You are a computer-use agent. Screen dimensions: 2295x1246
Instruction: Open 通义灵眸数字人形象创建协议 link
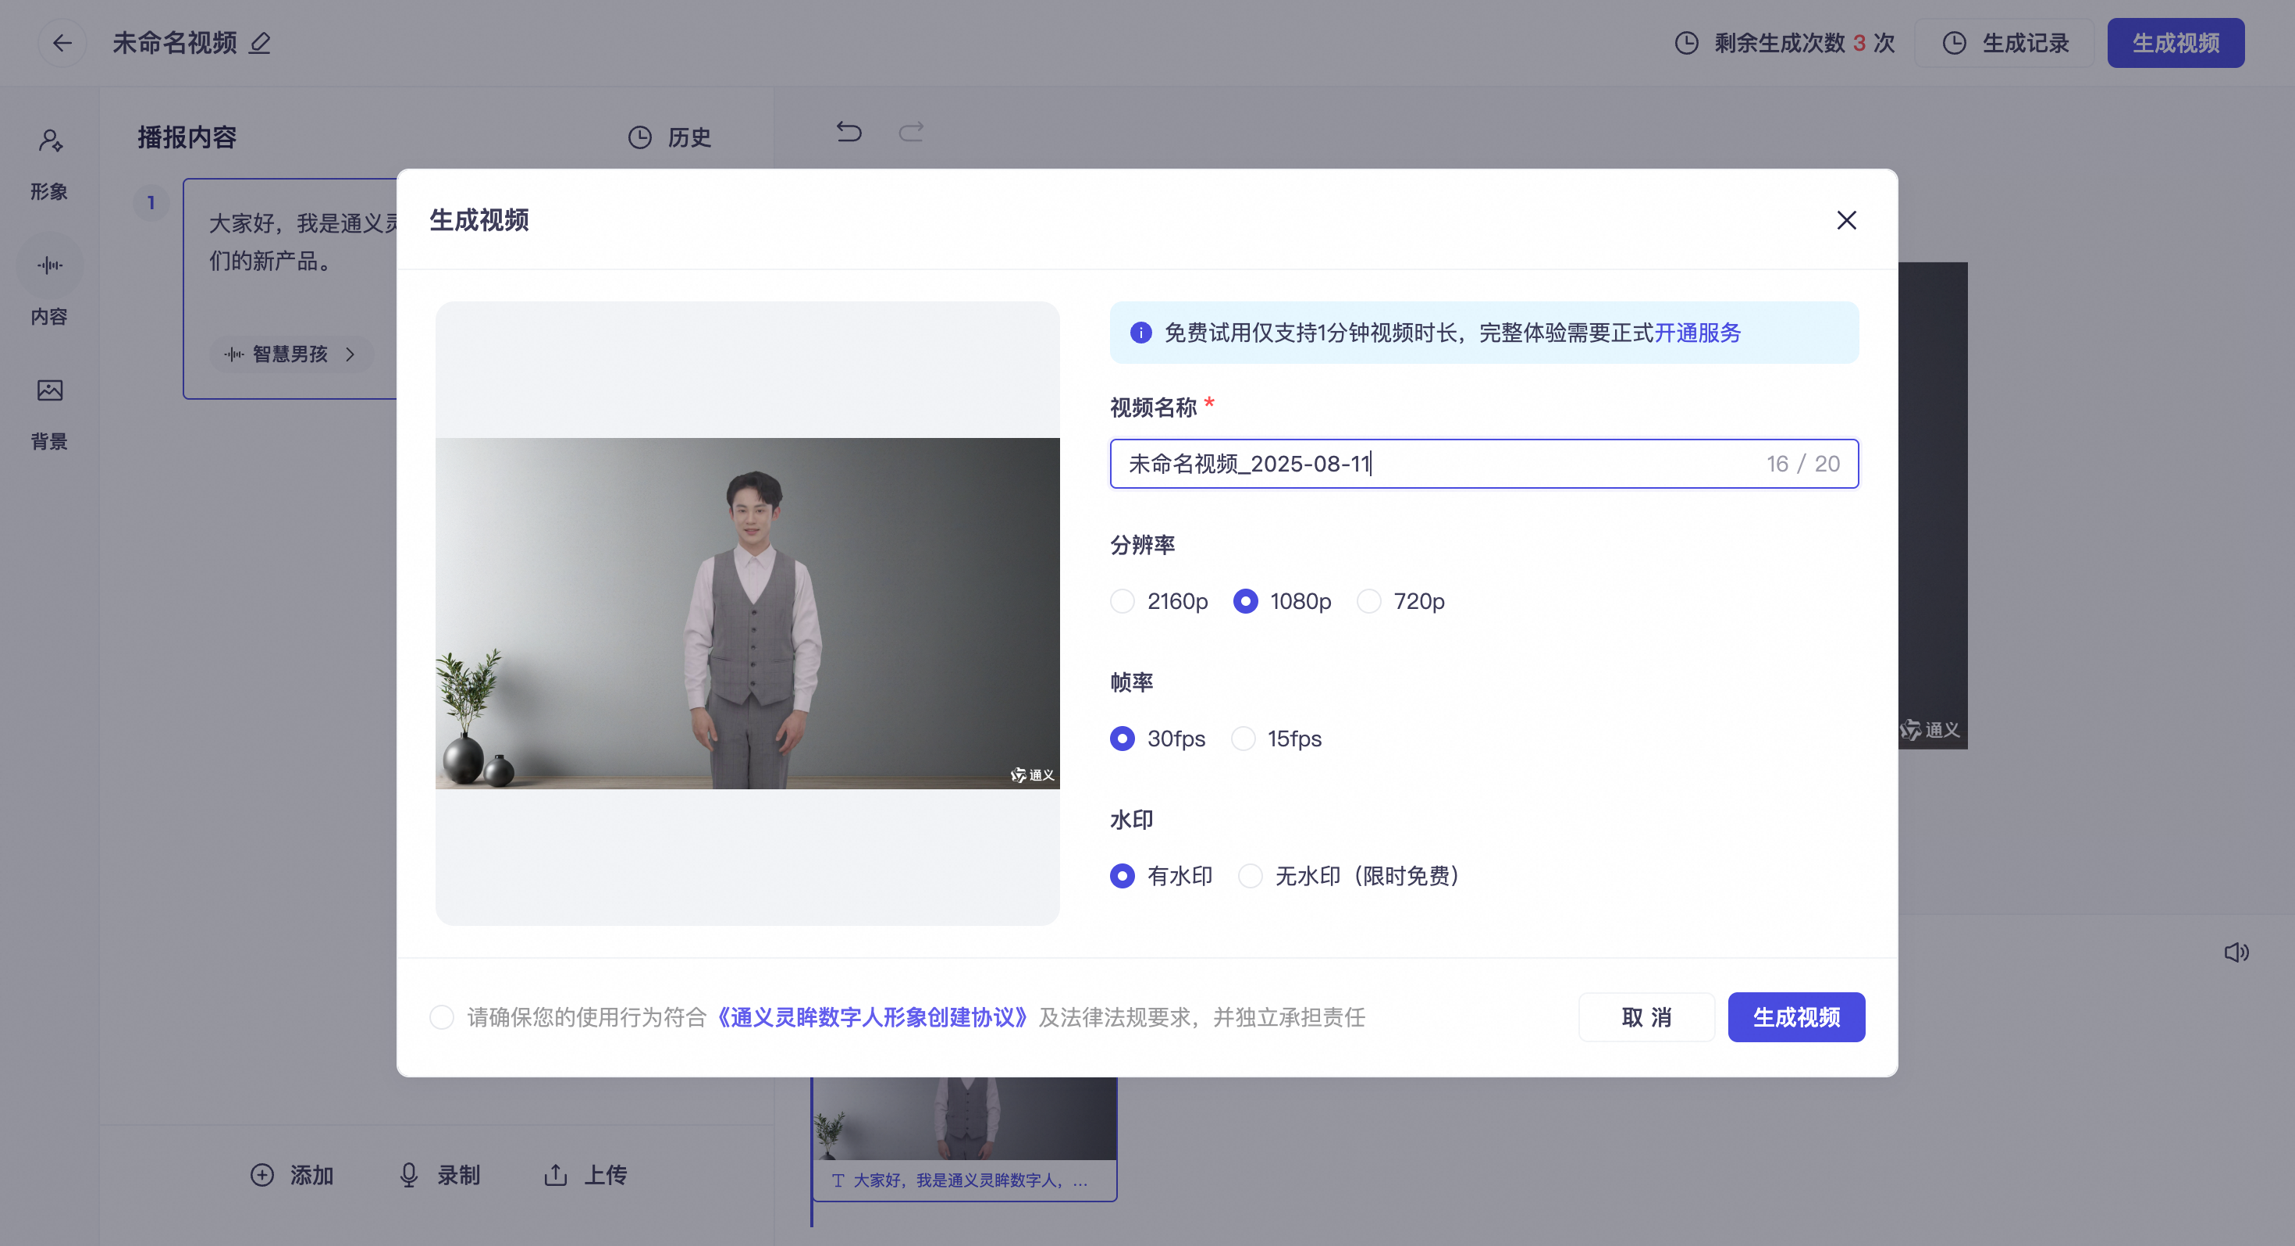pos(872,1017)
